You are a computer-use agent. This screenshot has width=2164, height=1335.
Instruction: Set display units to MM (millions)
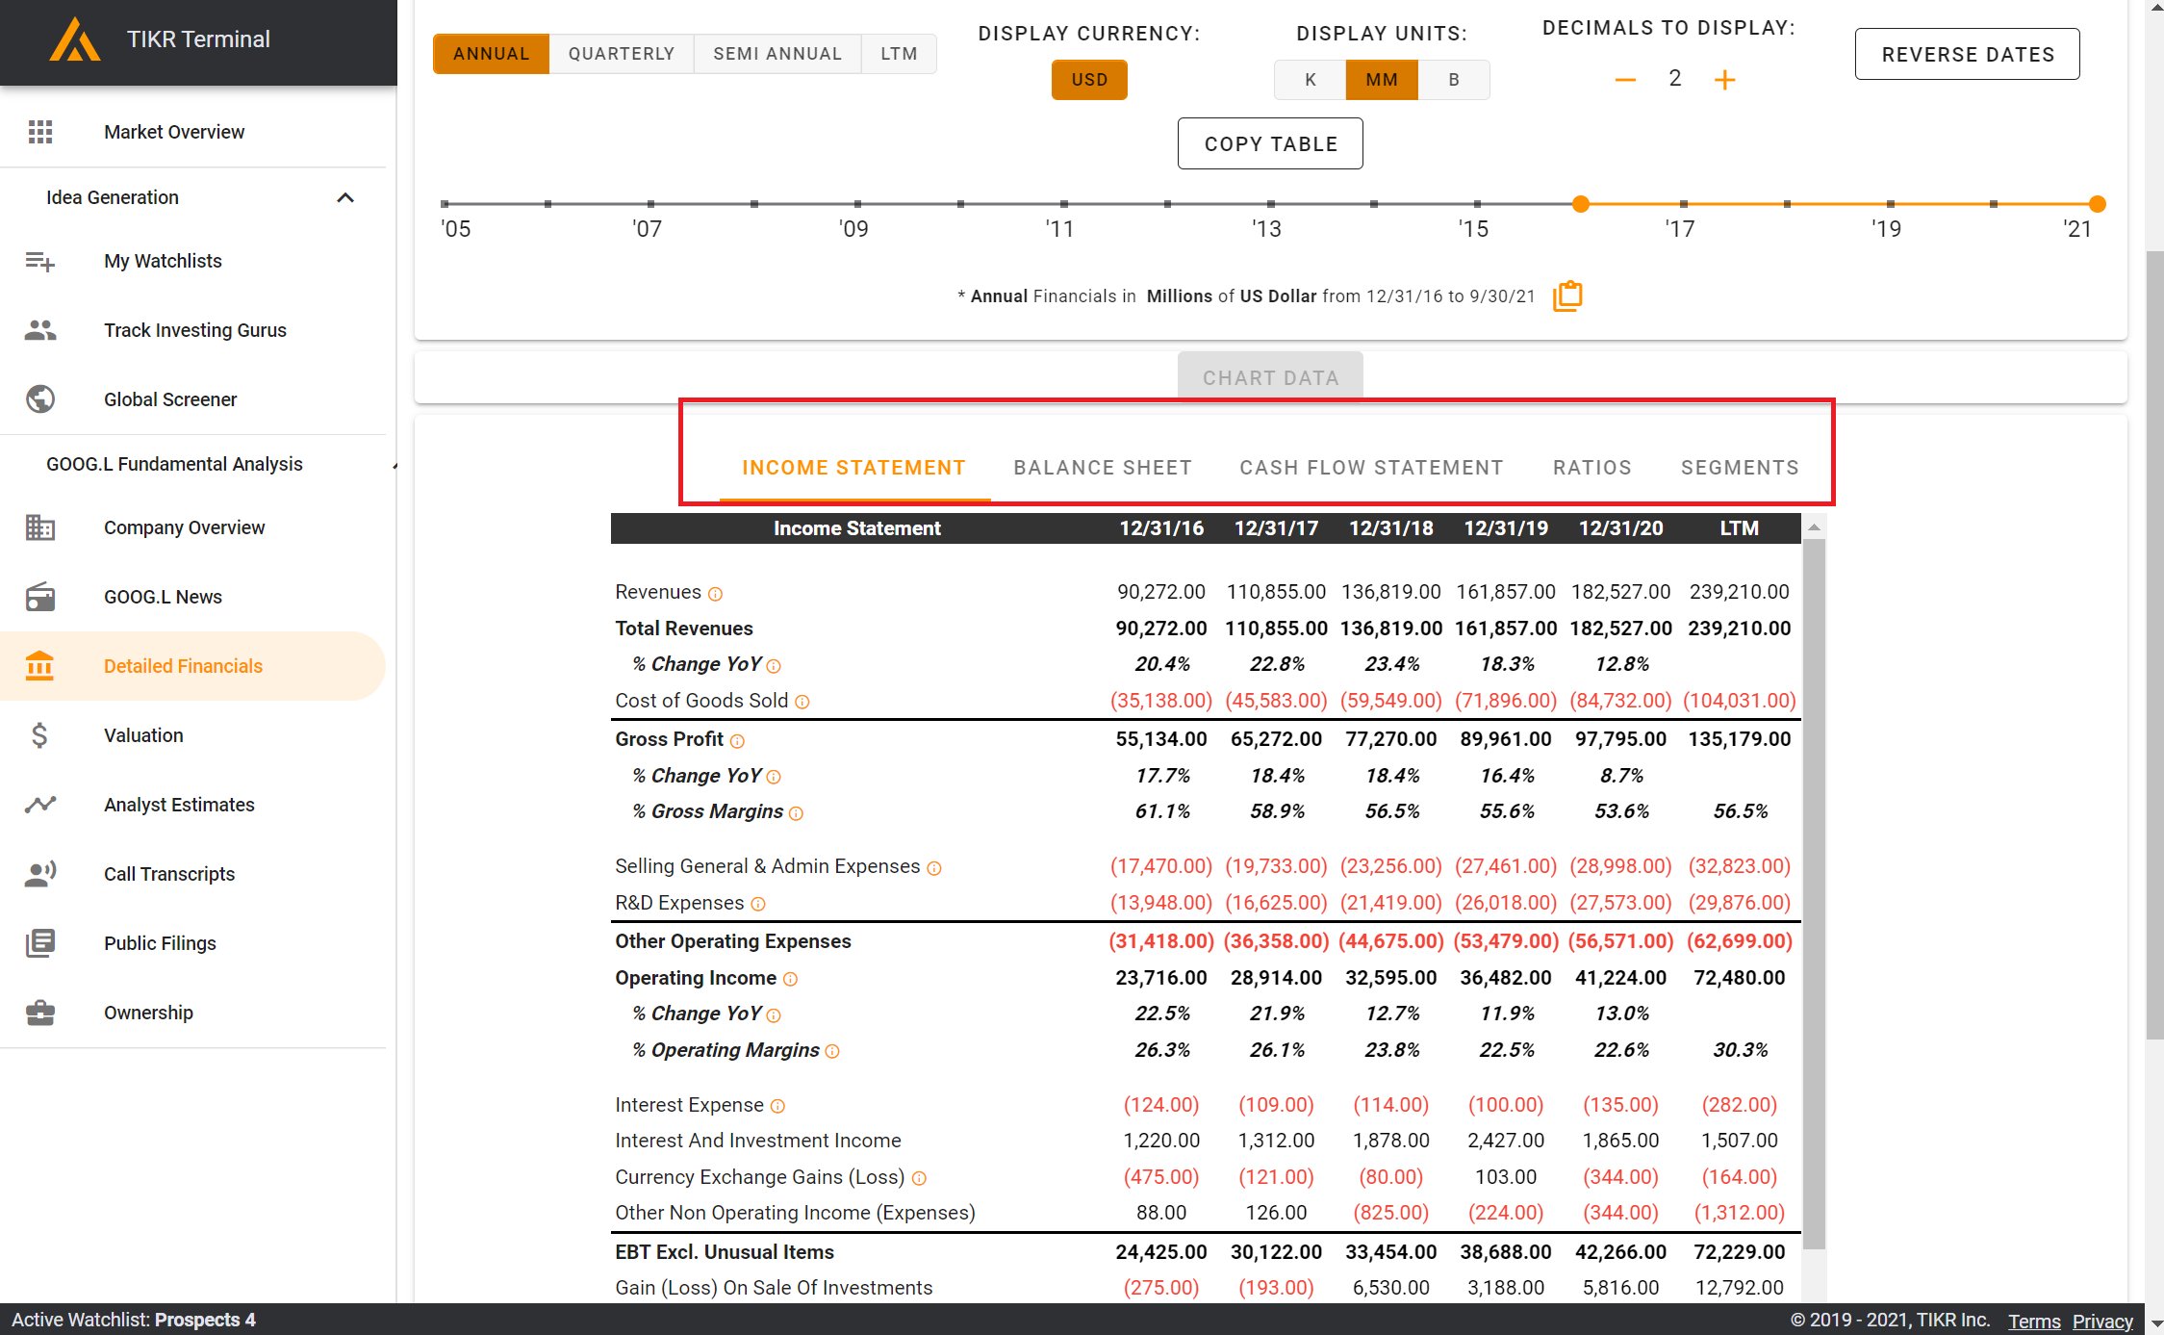coord(1382,80)
